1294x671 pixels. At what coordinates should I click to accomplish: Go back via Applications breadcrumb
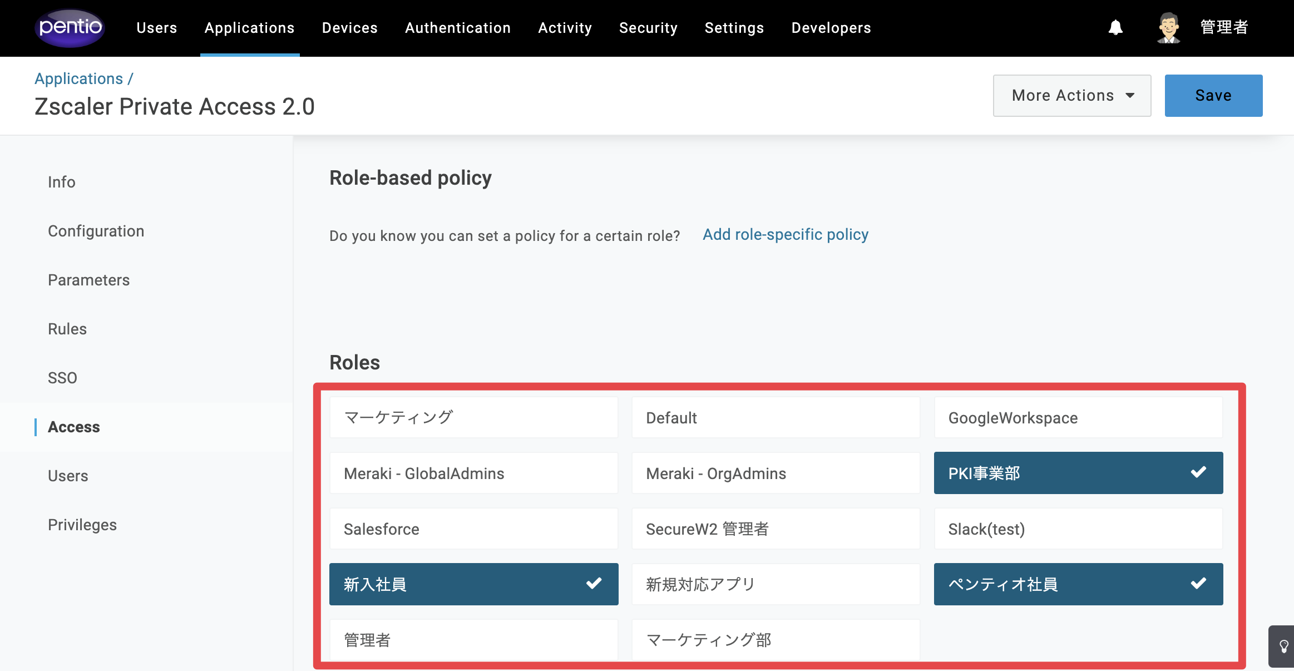[79, 78]
